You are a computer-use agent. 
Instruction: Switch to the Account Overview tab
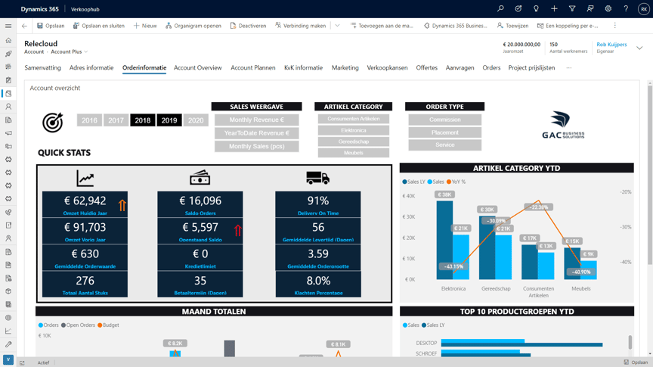point(198,67)
